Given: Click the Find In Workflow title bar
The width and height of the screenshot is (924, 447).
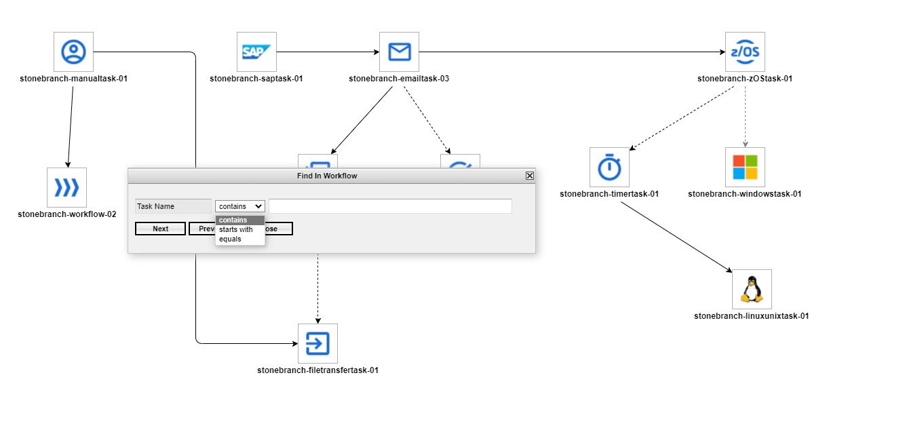Looking at the screenshot, I should click(x=327, y=176).
